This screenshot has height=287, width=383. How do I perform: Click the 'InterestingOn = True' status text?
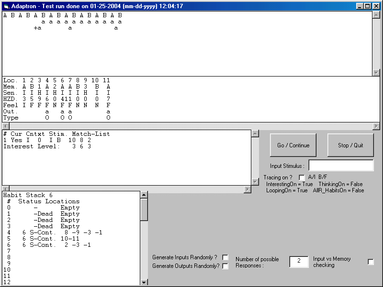[x=290, y=184]
